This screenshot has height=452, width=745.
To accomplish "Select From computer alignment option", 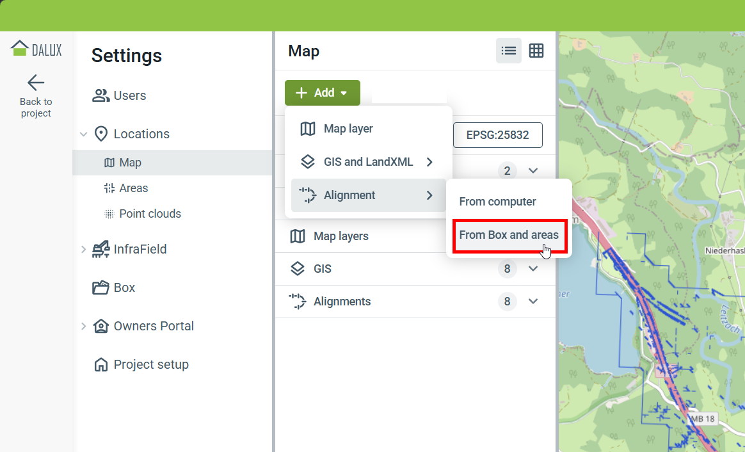I will coord(497,202).
